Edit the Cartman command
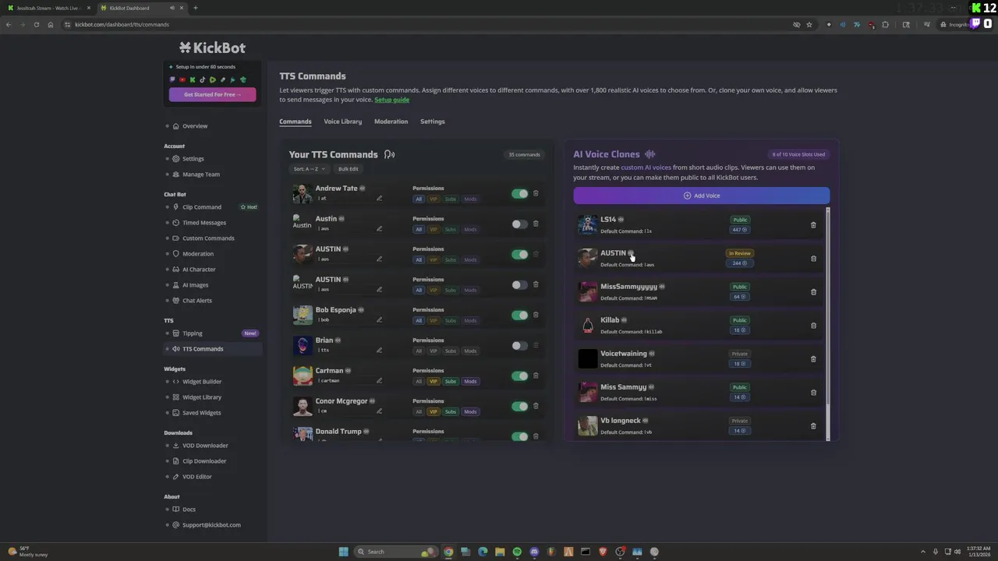 coord(379,380)
